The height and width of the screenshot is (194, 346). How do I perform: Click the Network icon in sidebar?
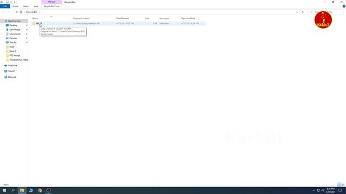click(x=6, y=77)
